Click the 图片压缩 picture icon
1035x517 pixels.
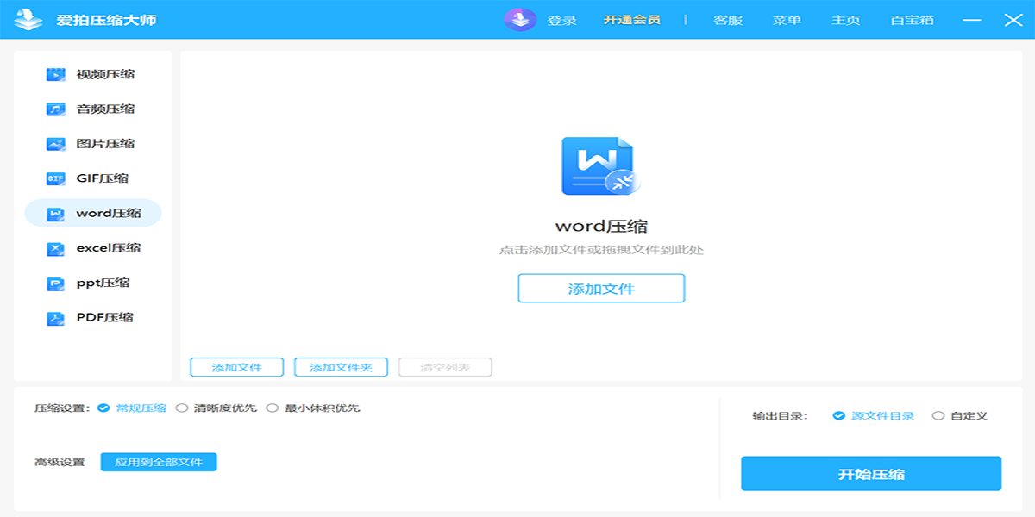click(56, 144)
